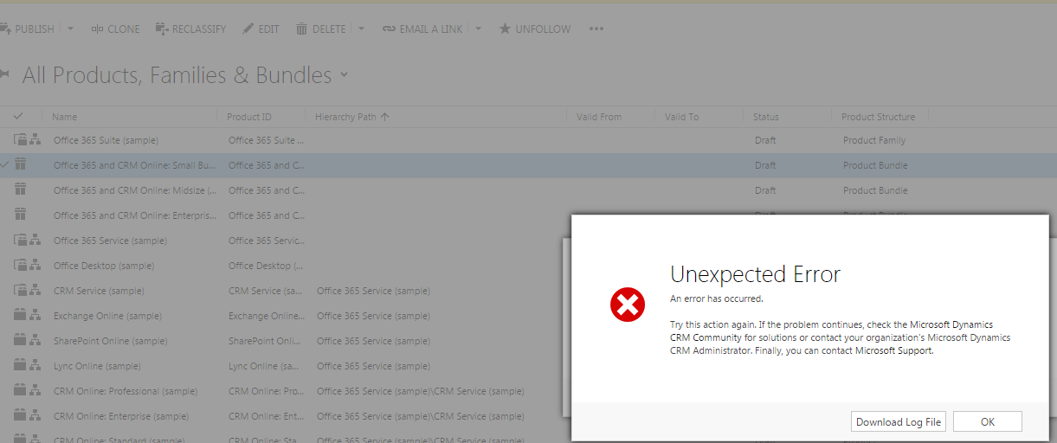Click the Edit pencil icon
The height and width of the screenshot is (443, 1057).
click(248, 29)
